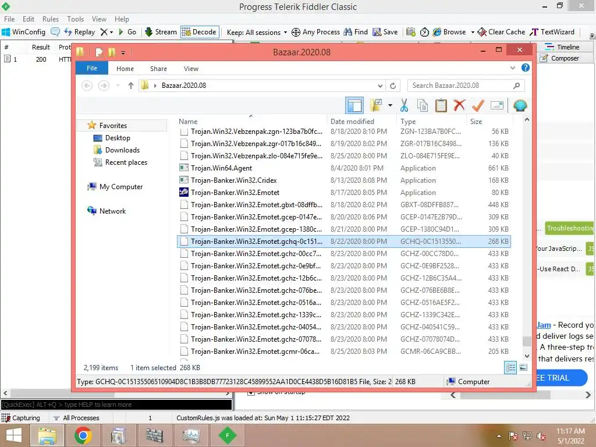
Task: Sort files by Type column header
Action: (x=408, y=122)
